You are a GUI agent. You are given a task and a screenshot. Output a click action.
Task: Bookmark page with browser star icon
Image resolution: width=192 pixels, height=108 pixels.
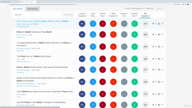(180, 4)
